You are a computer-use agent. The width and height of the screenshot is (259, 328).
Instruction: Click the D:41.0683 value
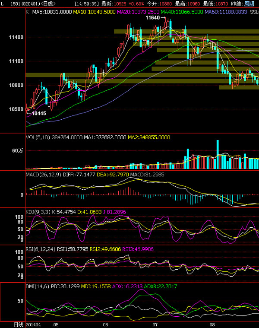(89, 212)
